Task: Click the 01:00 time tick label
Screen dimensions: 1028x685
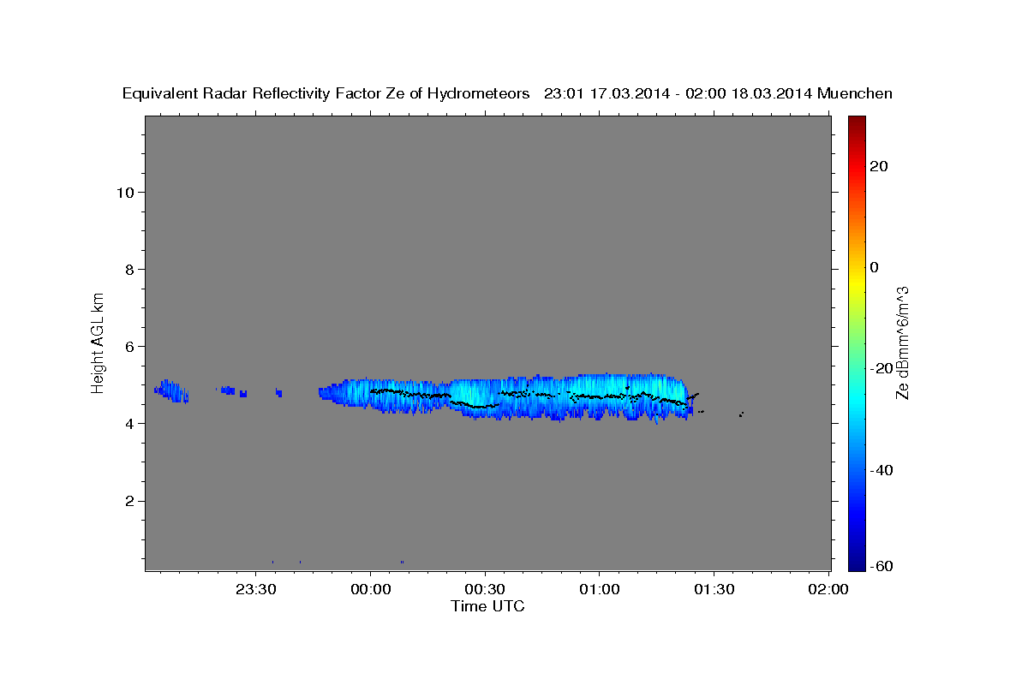Action: [x=599, y=589]
